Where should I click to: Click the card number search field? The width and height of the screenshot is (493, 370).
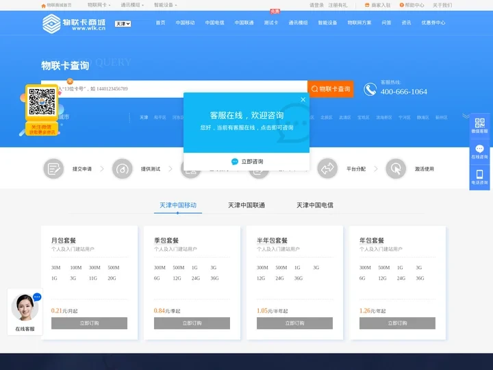174,88
